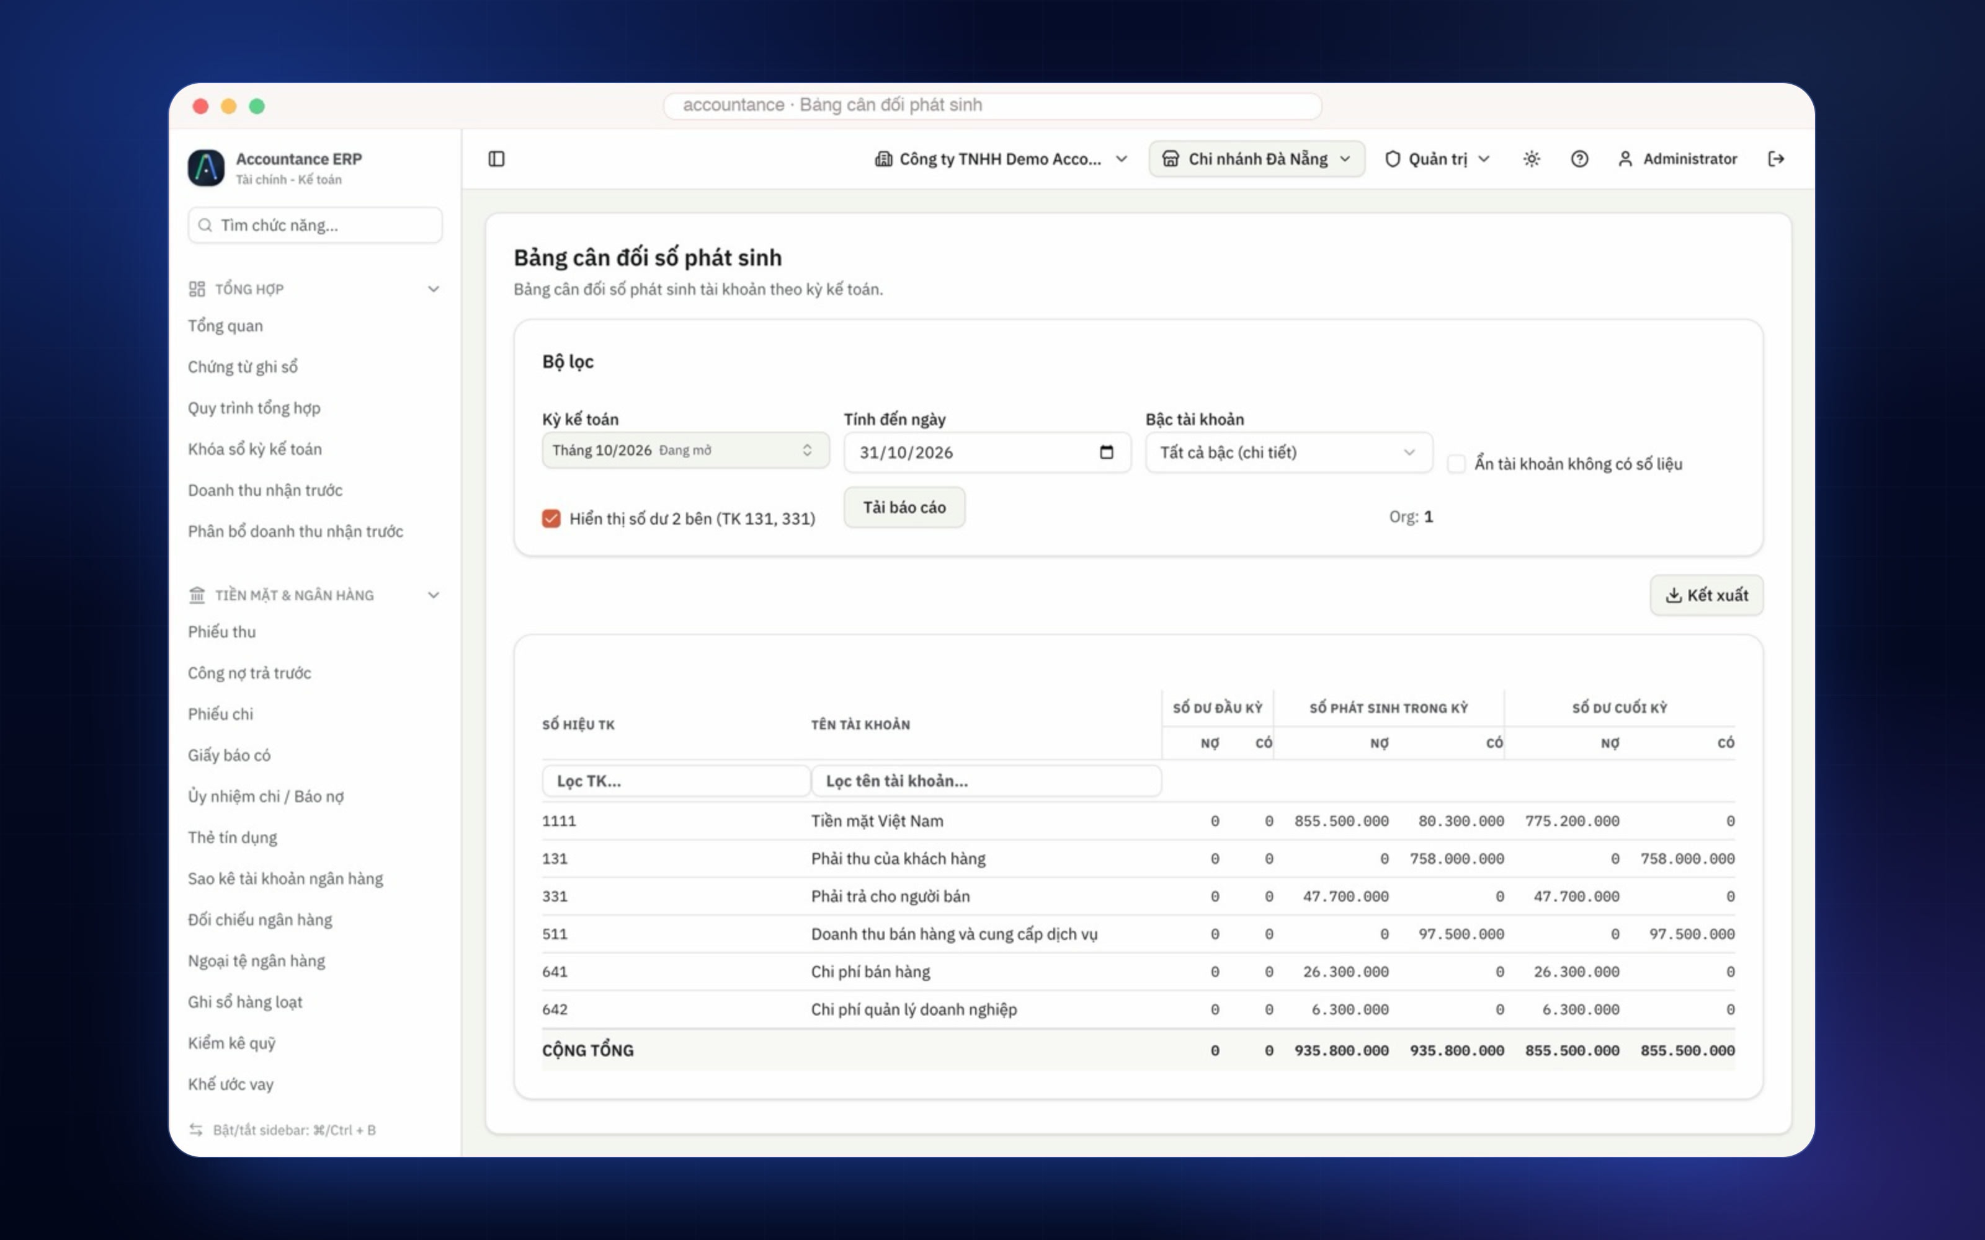The image size is (1985, 1240).
Task: Click the Tính đến ngày date field
Action: 987,452
